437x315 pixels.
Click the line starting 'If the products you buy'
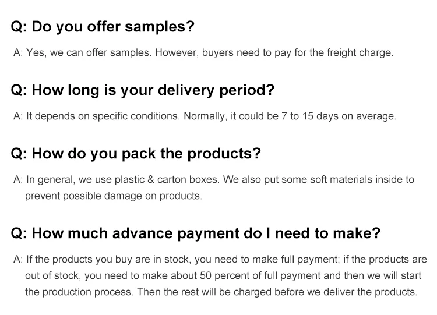coord(220,260)
